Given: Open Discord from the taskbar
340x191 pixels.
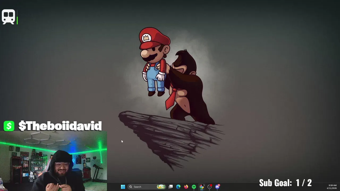Looking at the screenshot, I should point(217,187).
